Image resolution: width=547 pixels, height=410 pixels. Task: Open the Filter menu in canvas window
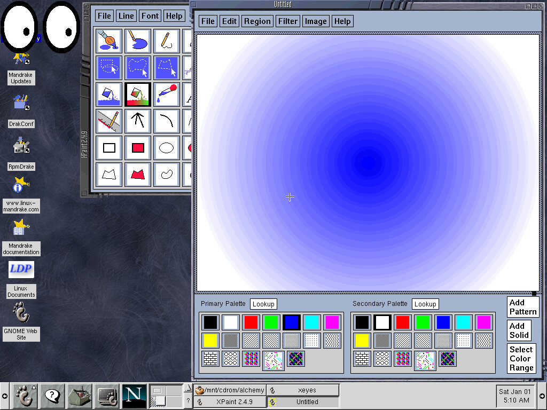point(287,21)
